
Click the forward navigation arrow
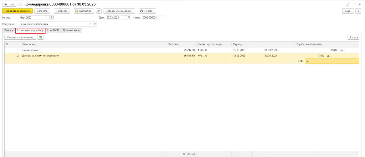(x=12, y=4)
